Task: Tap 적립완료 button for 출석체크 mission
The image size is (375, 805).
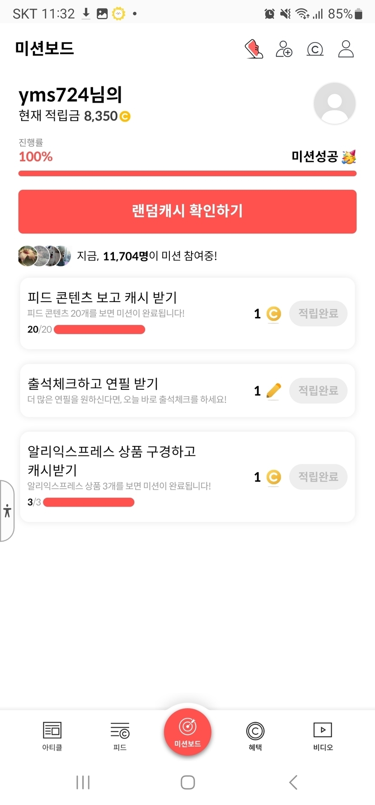Action: pyautogui.click(x=318, y=391)
